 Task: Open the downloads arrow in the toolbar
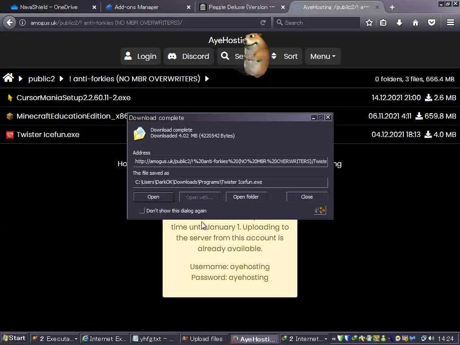399,22
